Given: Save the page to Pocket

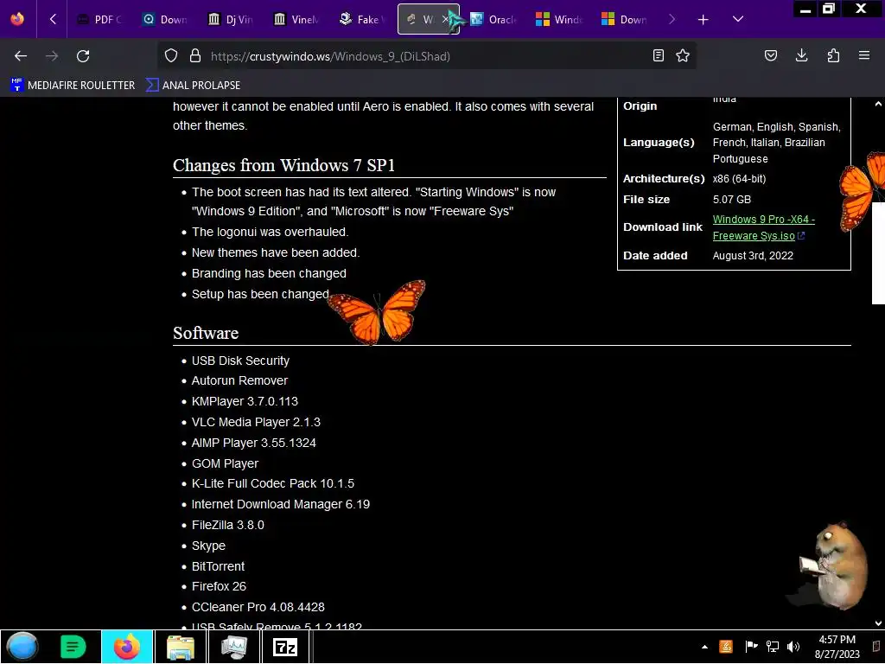Looking at the screenshot, I should (770, 55).
